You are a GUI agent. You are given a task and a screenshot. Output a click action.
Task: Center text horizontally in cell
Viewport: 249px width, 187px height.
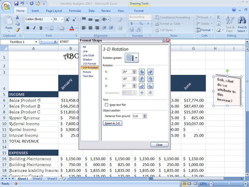click(x=90, y=28)
